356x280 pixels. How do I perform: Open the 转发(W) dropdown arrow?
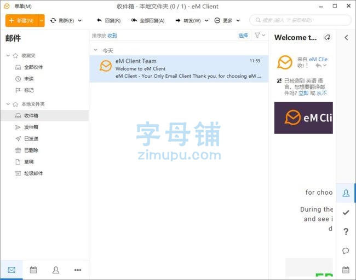pyautogui.click(x=206, y=21)
